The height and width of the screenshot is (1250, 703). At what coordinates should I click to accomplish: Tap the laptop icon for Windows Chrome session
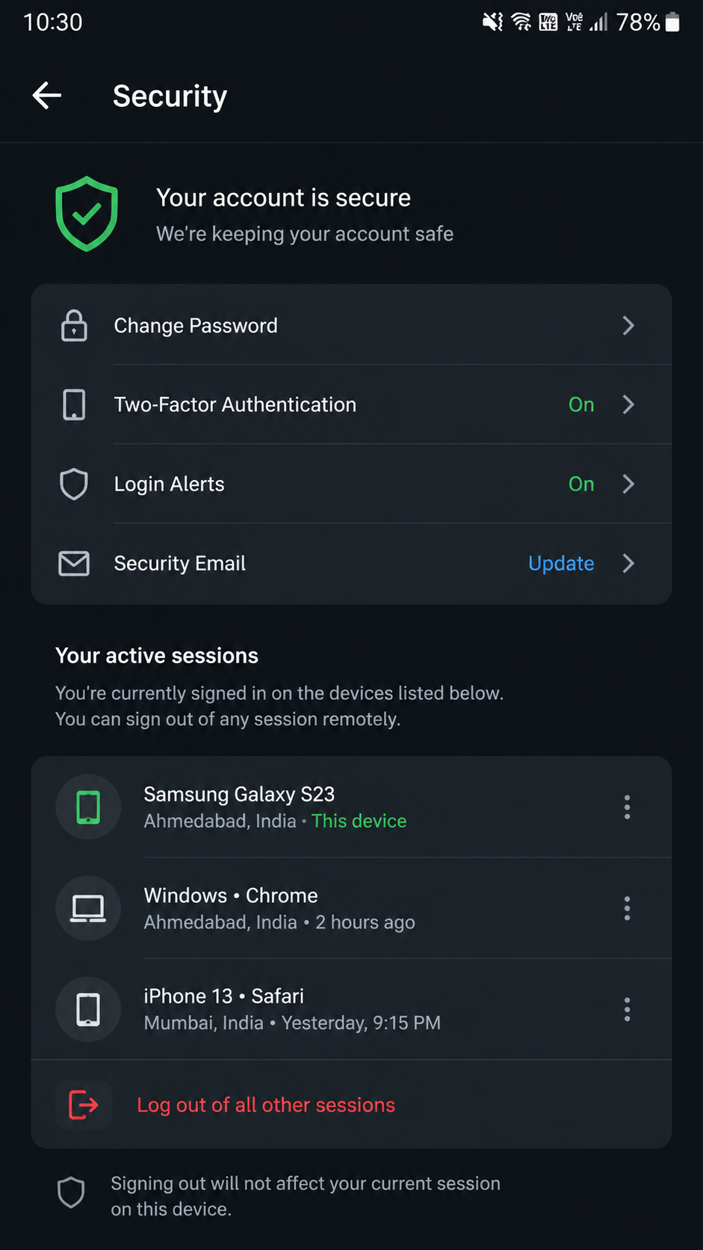click(88, 908)
